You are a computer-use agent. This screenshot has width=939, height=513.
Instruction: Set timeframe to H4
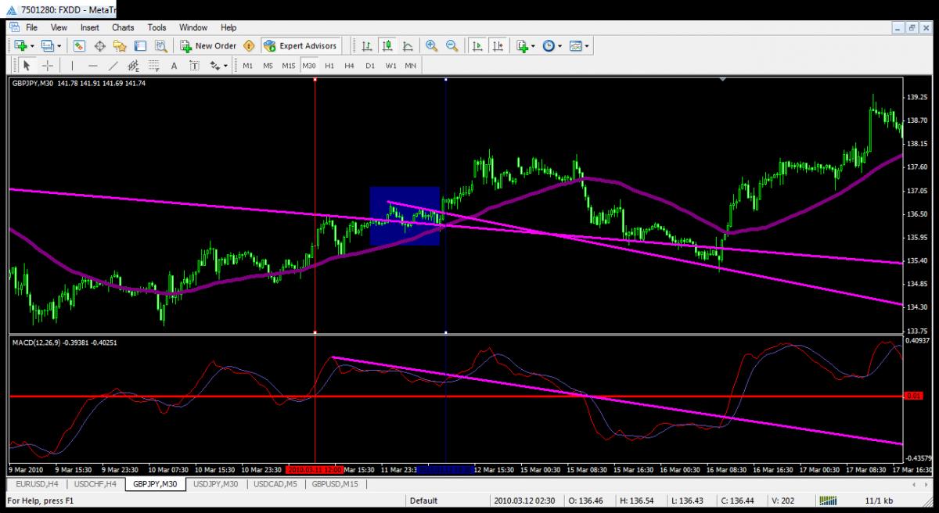(349, 66)
